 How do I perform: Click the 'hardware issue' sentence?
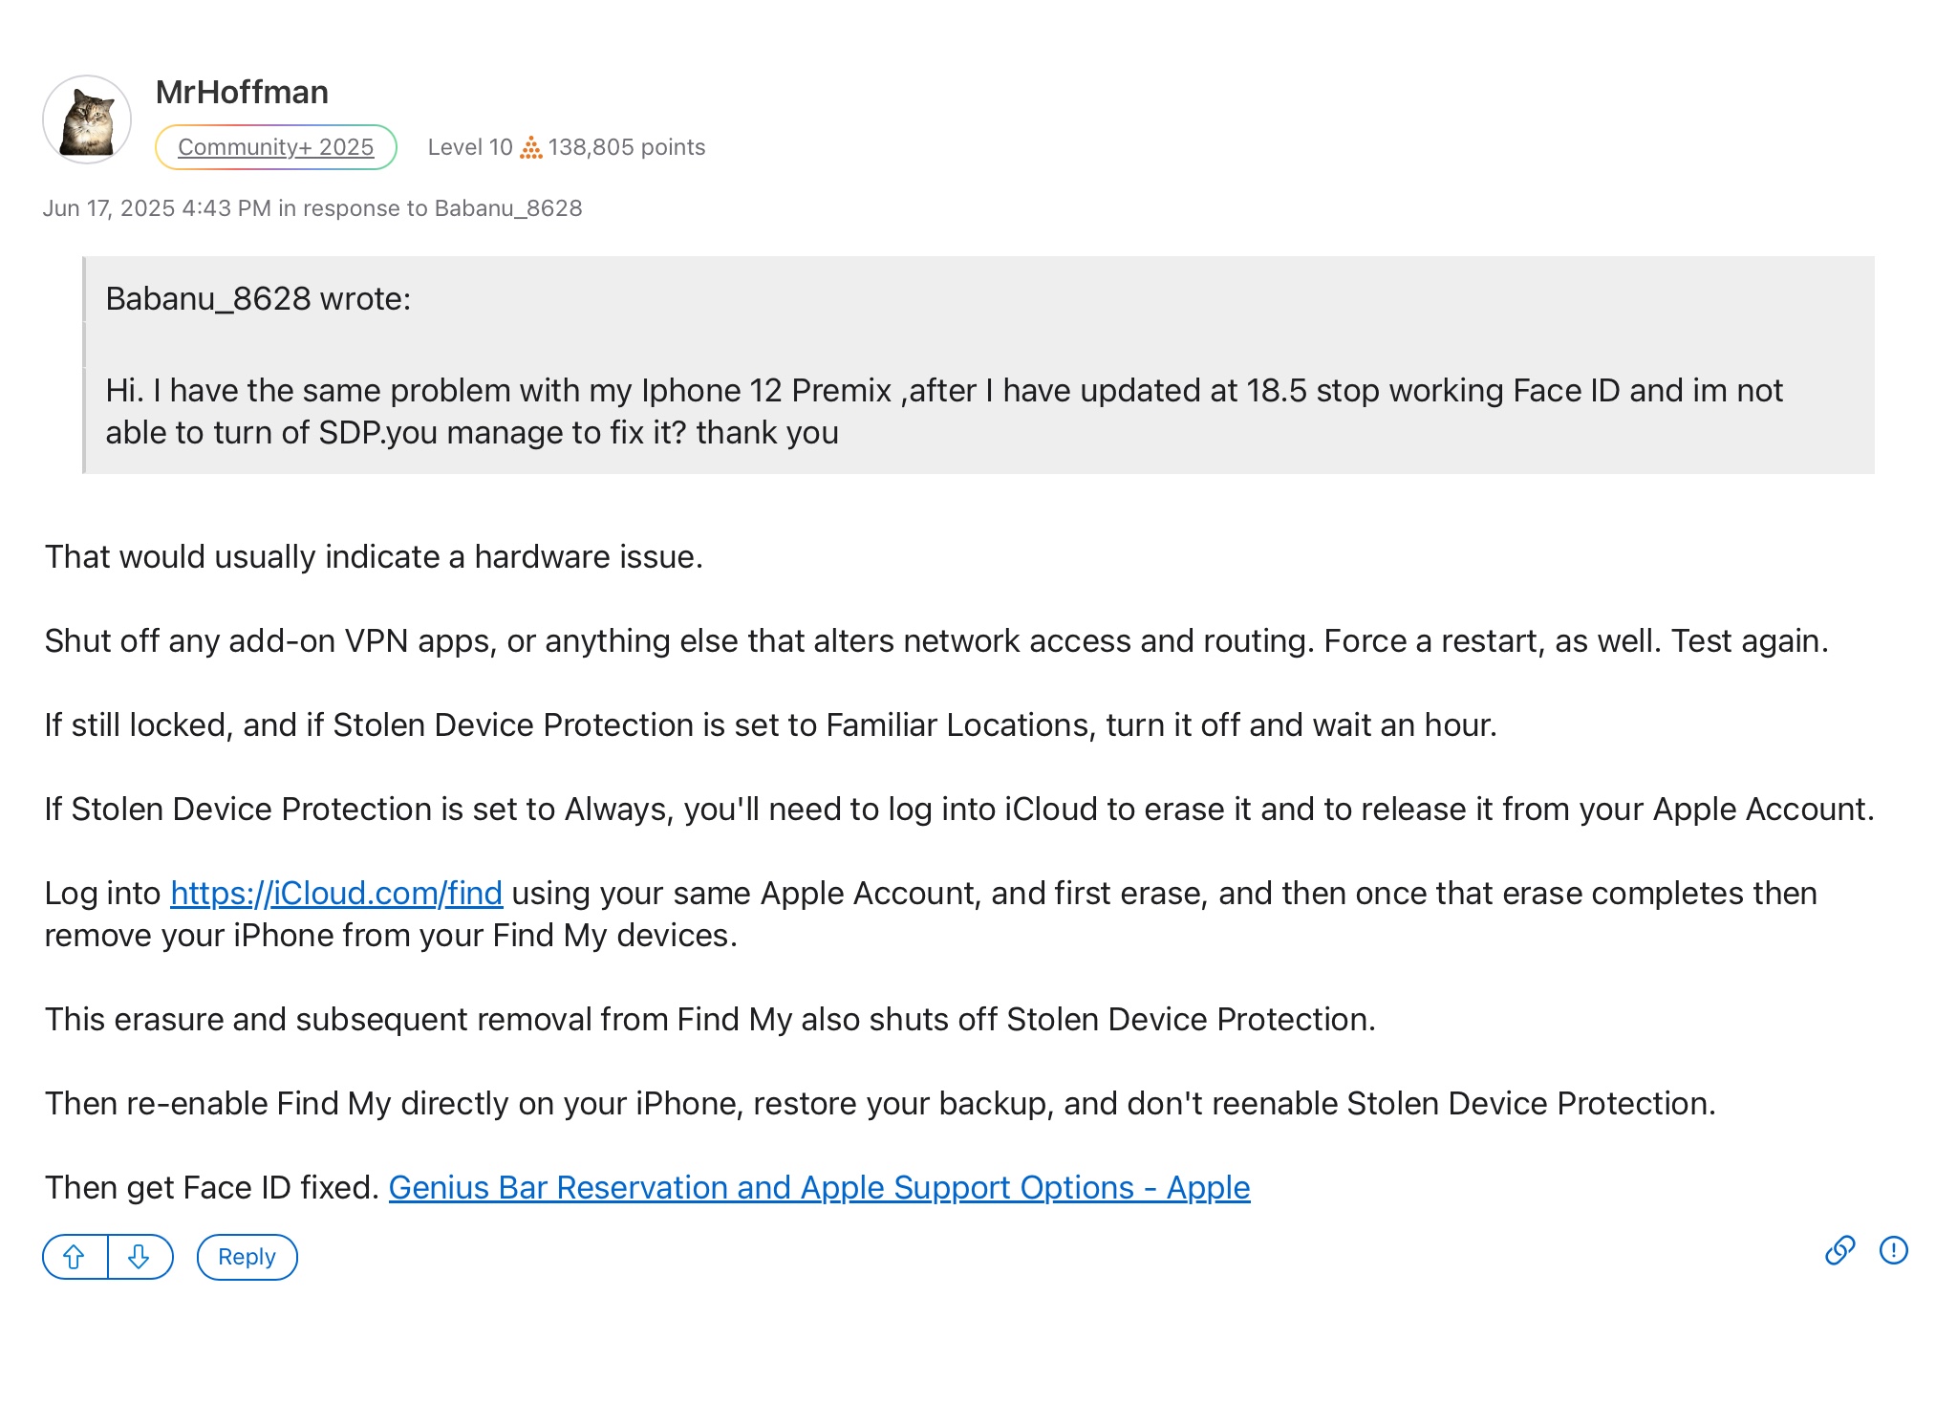point(374,556)
